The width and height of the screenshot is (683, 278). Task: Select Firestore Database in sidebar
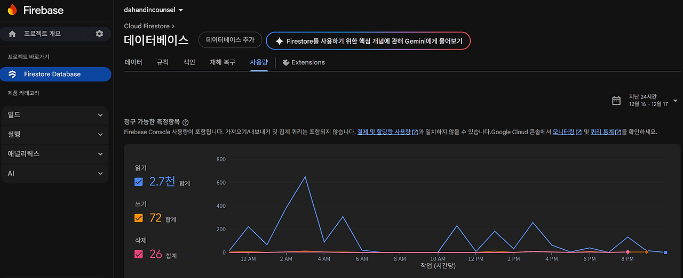(x=55, y=74)
